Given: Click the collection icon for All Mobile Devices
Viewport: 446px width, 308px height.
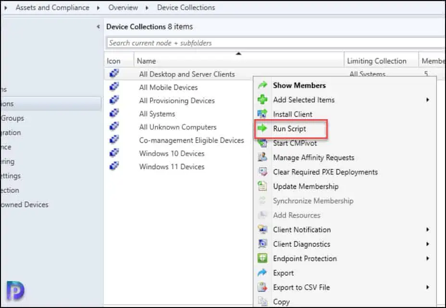Looking at the screenshot, I should click(114, 86).
